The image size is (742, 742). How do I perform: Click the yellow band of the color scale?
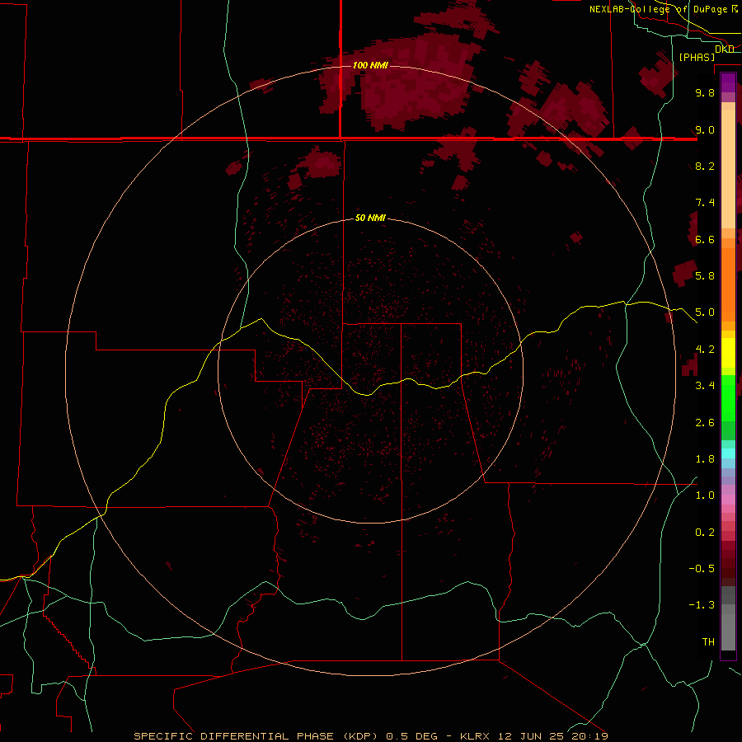tap(728, 353)
